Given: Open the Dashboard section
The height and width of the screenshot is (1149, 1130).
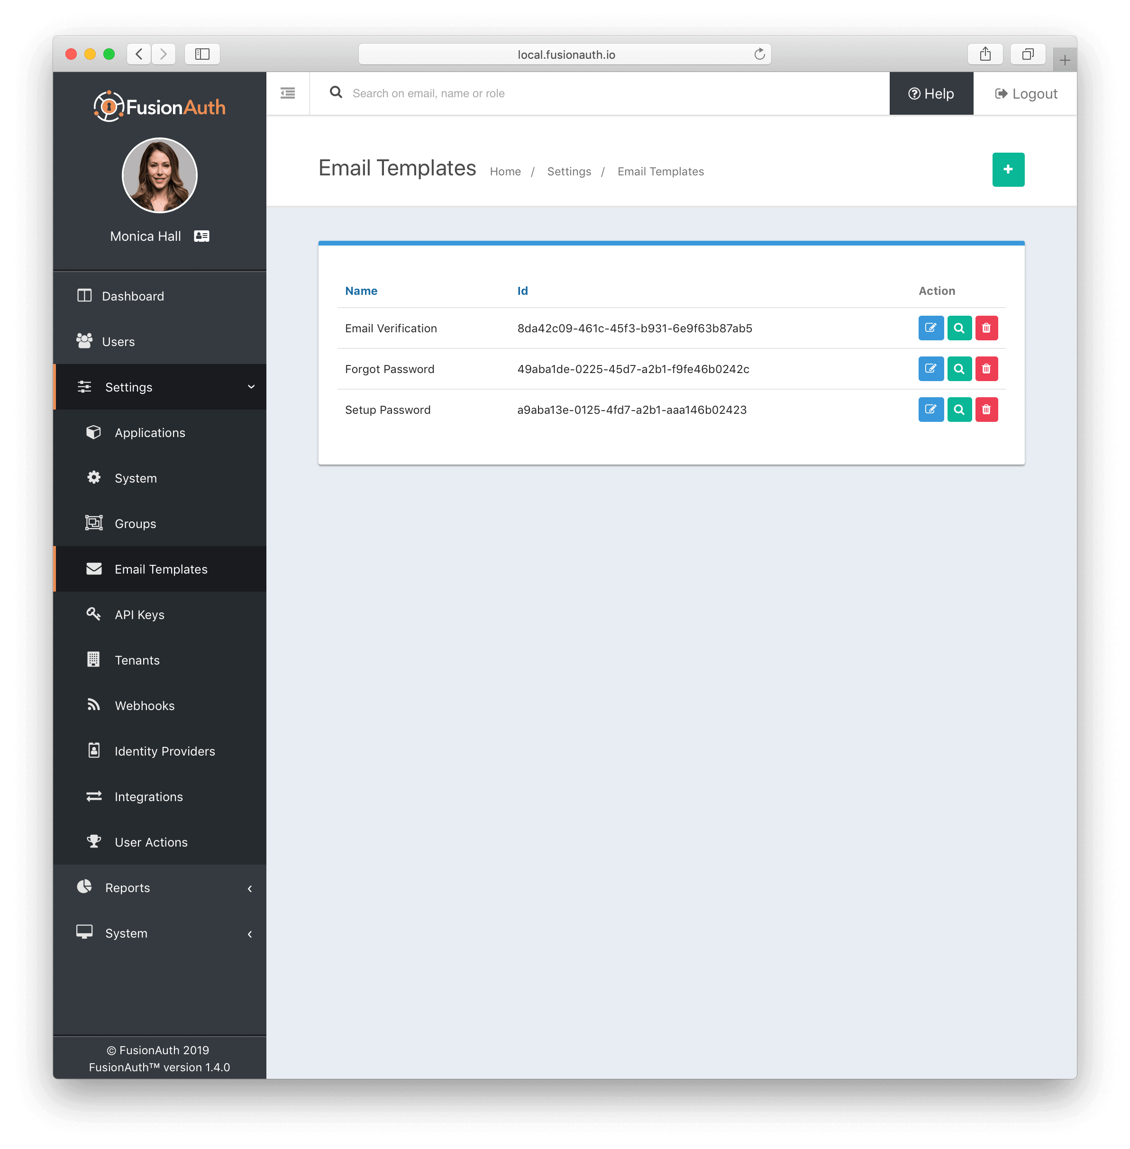Looking at the screenshot, I should point(132,296).
